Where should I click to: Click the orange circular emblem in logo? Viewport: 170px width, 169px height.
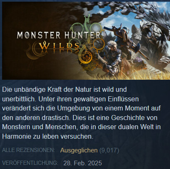click(86, 56)
